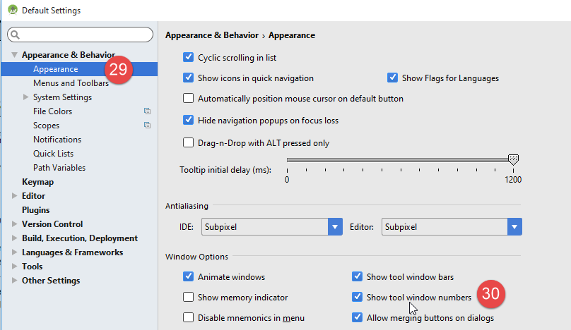
Task: Click the search magnifier icon in settings
Action: tap(16, 35)
